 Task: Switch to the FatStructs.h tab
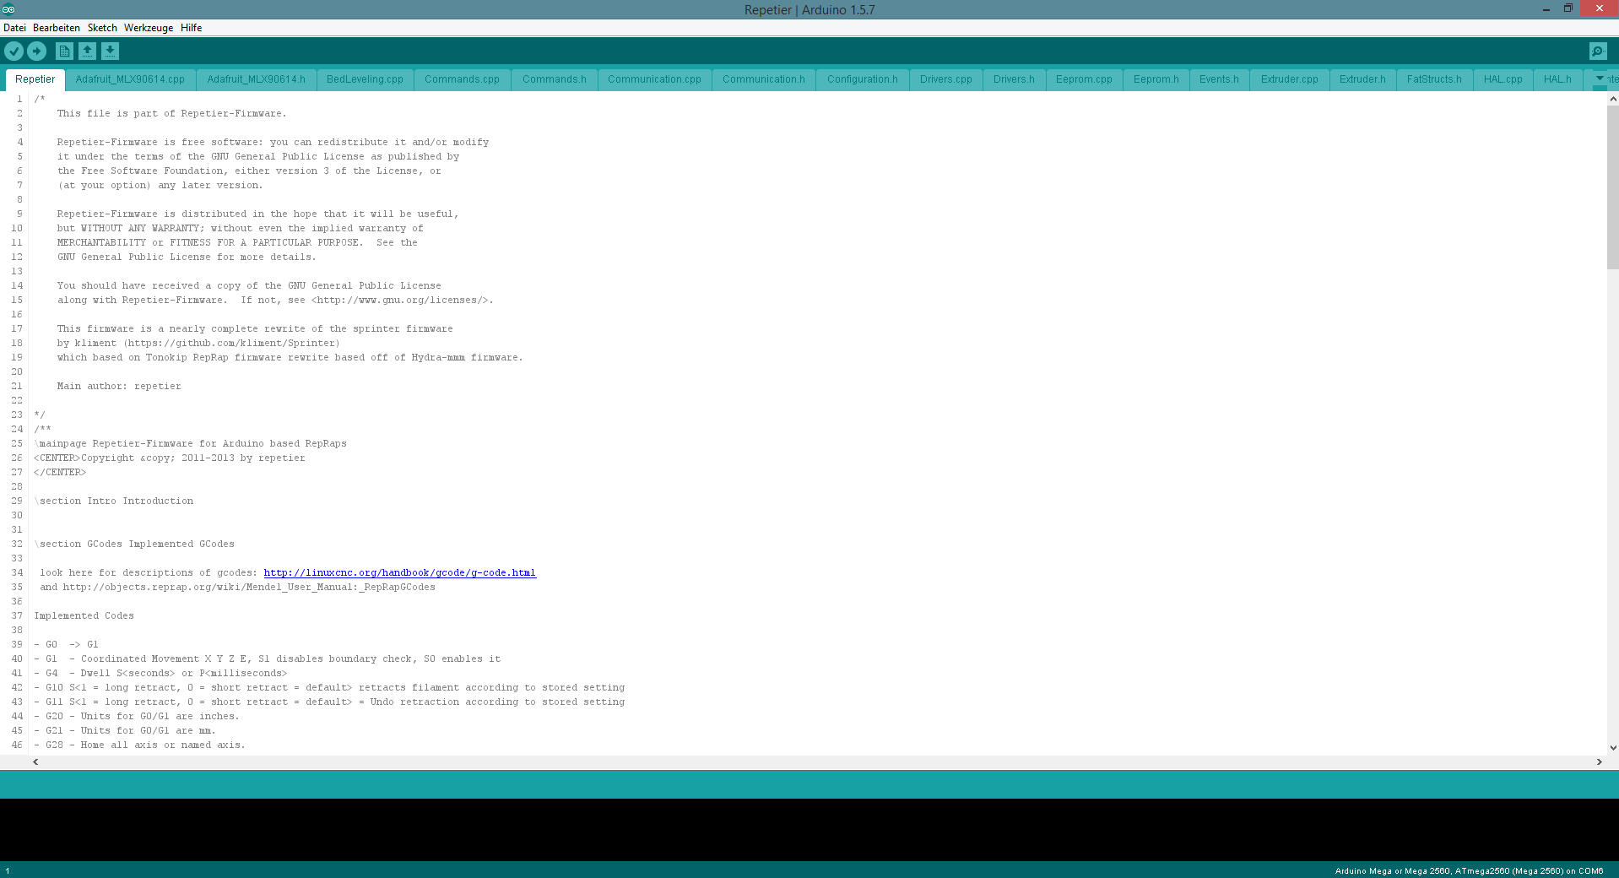(1434, 79)
